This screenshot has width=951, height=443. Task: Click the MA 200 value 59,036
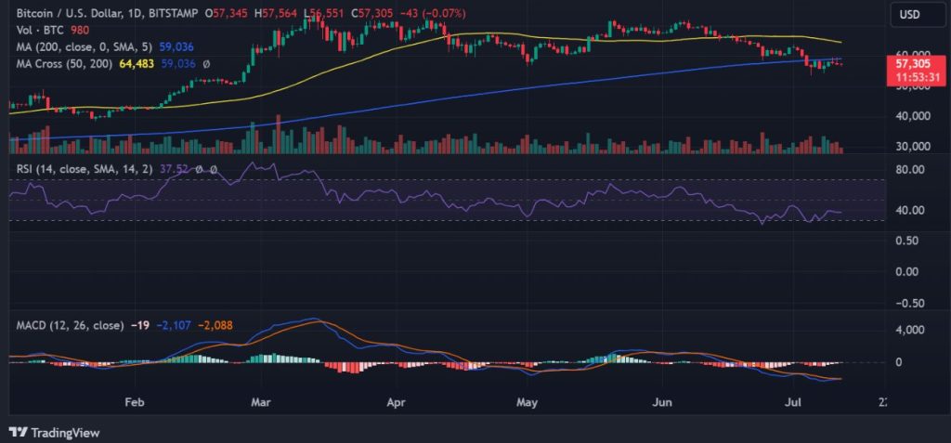pos(176,46)
